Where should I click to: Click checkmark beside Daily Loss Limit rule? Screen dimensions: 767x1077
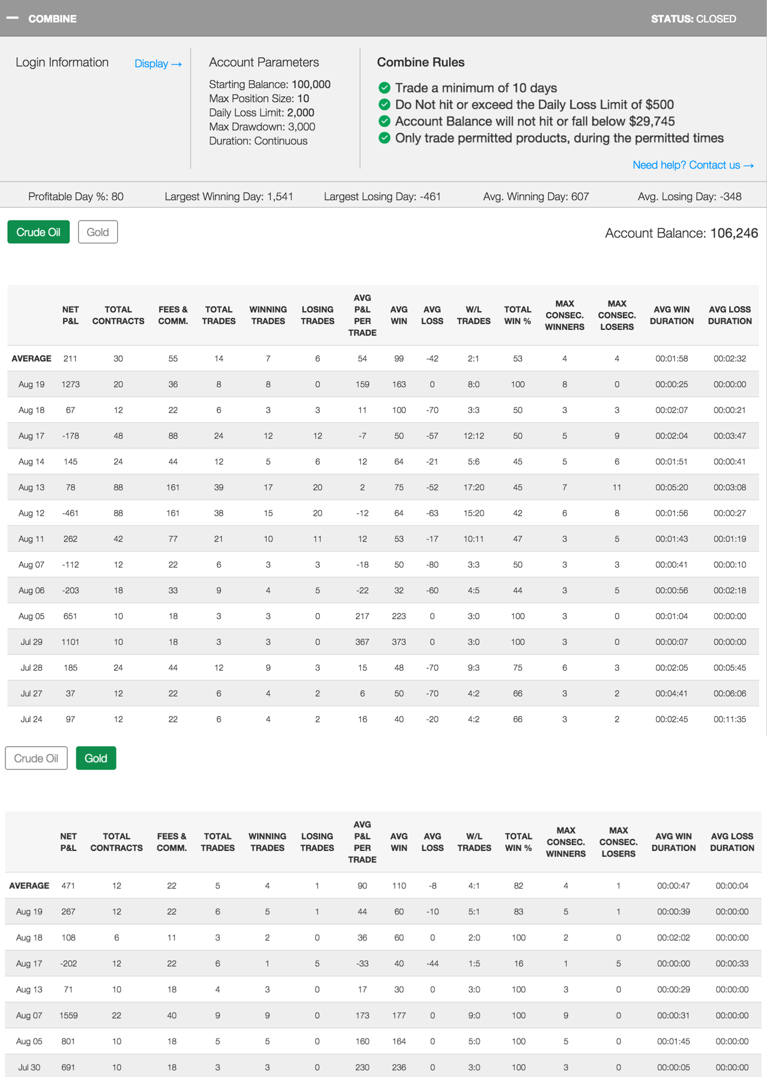click(384, 105)
